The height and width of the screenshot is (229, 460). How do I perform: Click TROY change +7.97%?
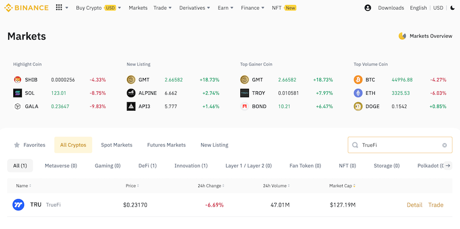[324, 93]
